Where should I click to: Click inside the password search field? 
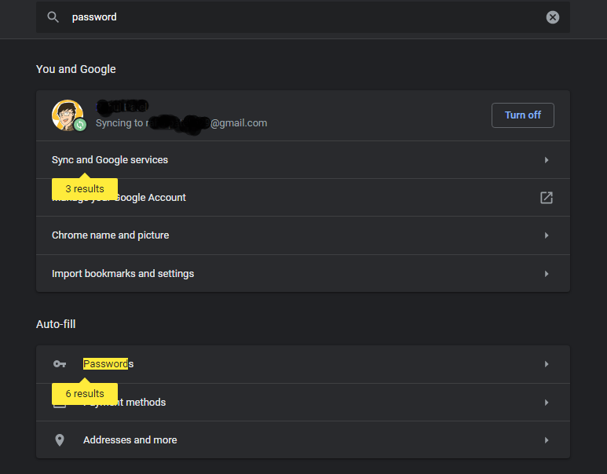click(x=303, y=17)
